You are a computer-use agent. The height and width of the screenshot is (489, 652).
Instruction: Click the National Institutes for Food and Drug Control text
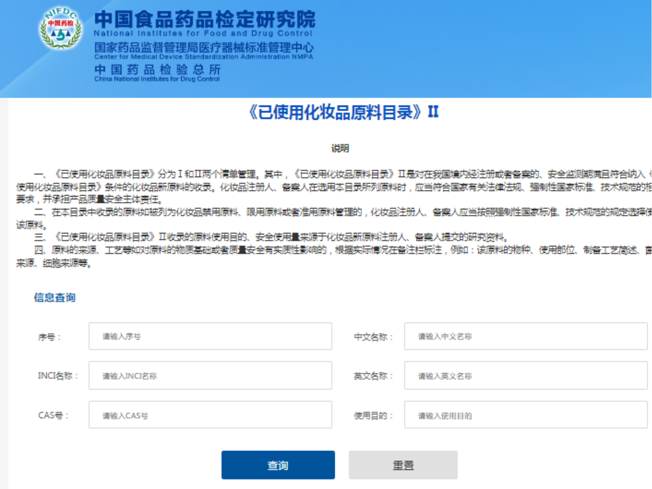[x=203, y=34]
